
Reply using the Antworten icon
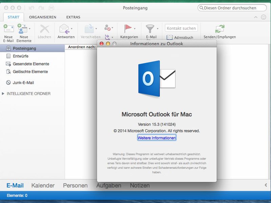pos(64,29)
